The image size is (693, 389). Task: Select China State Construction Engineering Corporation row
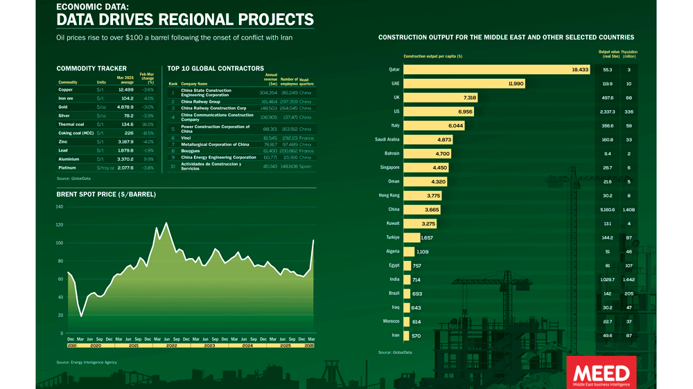tap(240, 93)
